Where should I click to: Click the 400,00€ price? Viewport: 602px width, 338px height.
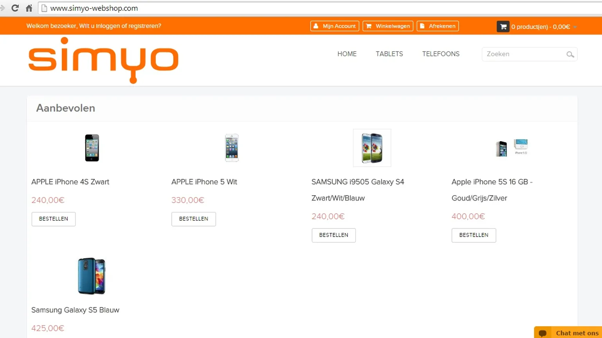coord(468,216)
